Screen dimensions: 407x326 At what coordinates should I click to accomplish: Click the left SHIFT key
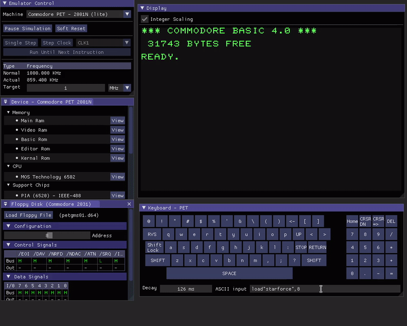pyautogui.click(x=158, y=260)
